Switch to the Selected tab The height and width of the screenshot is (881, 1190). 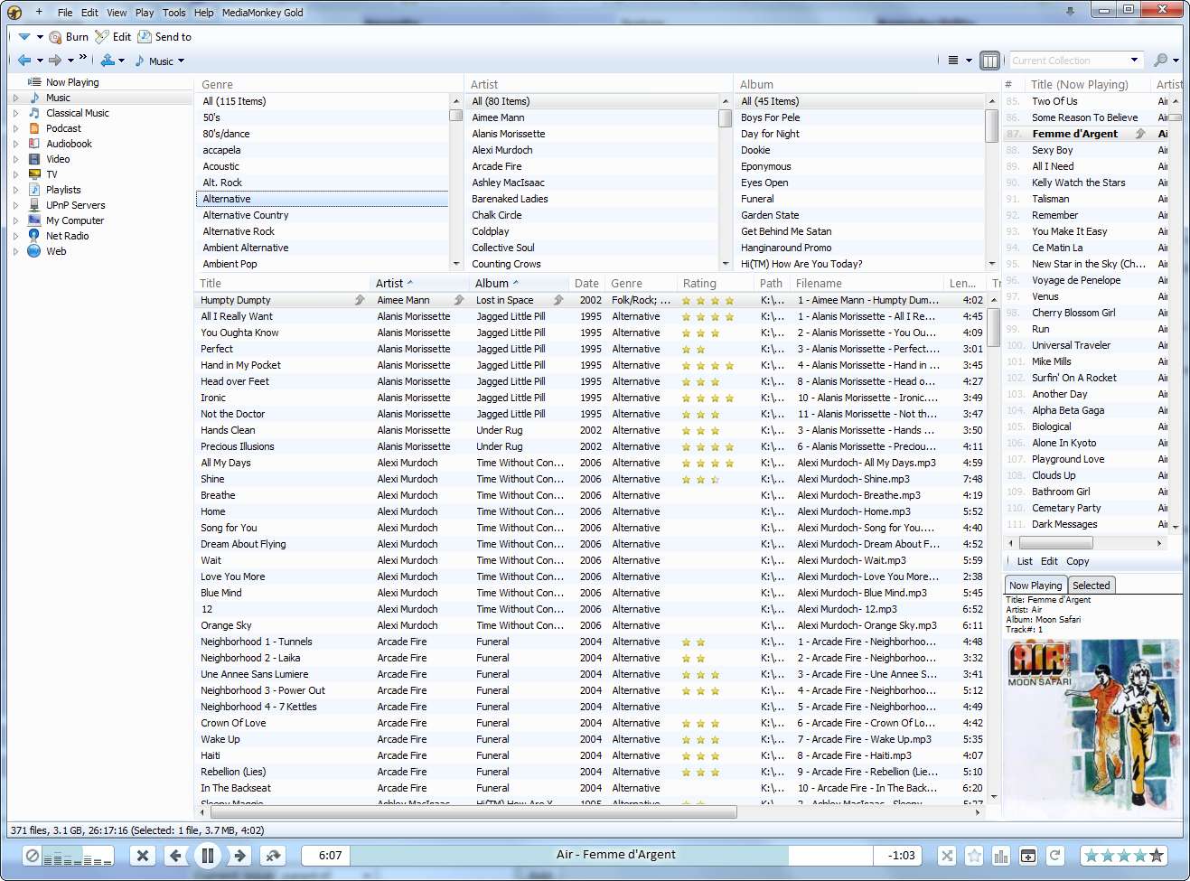[x=1091, y=586]
